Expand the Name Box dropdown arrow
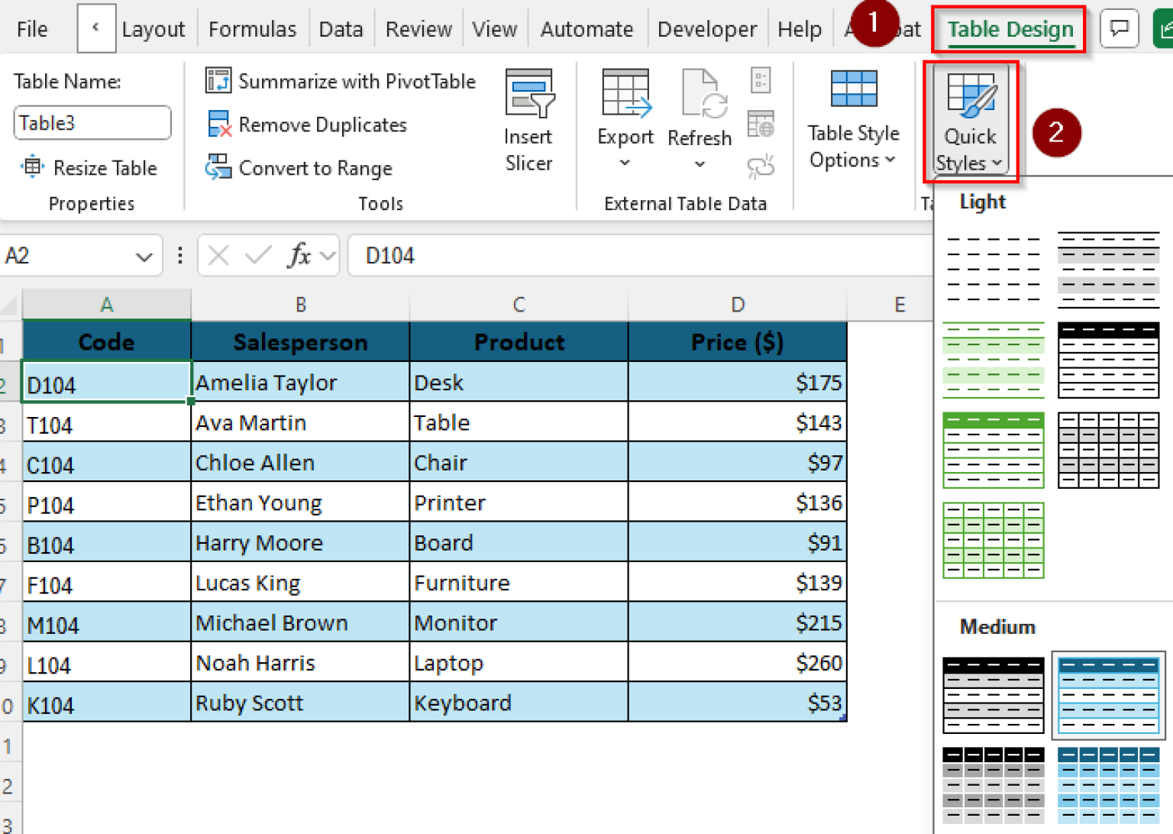The image size is (1173, 834). (144, 257)
